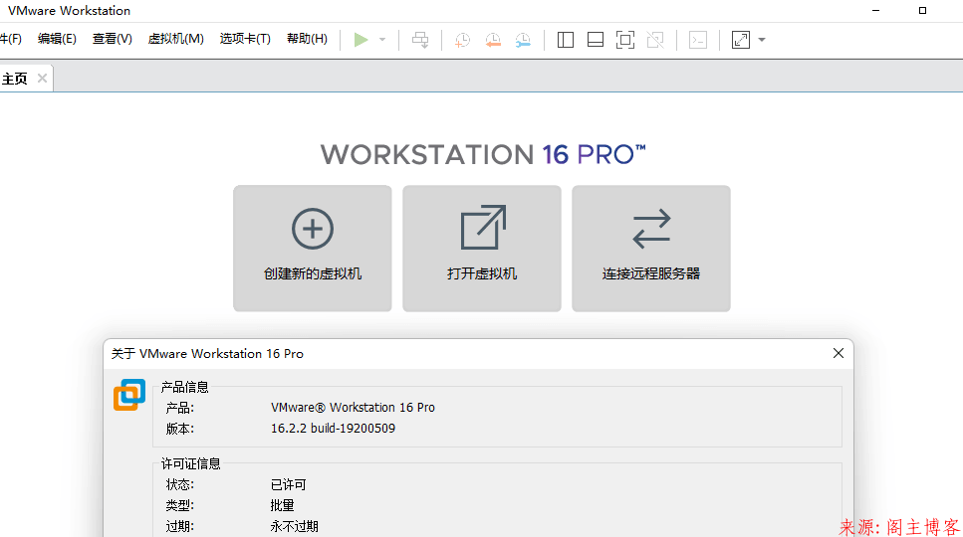Open the 帮助(H) menu
The image size is (963, 537).
click(307, 39)
